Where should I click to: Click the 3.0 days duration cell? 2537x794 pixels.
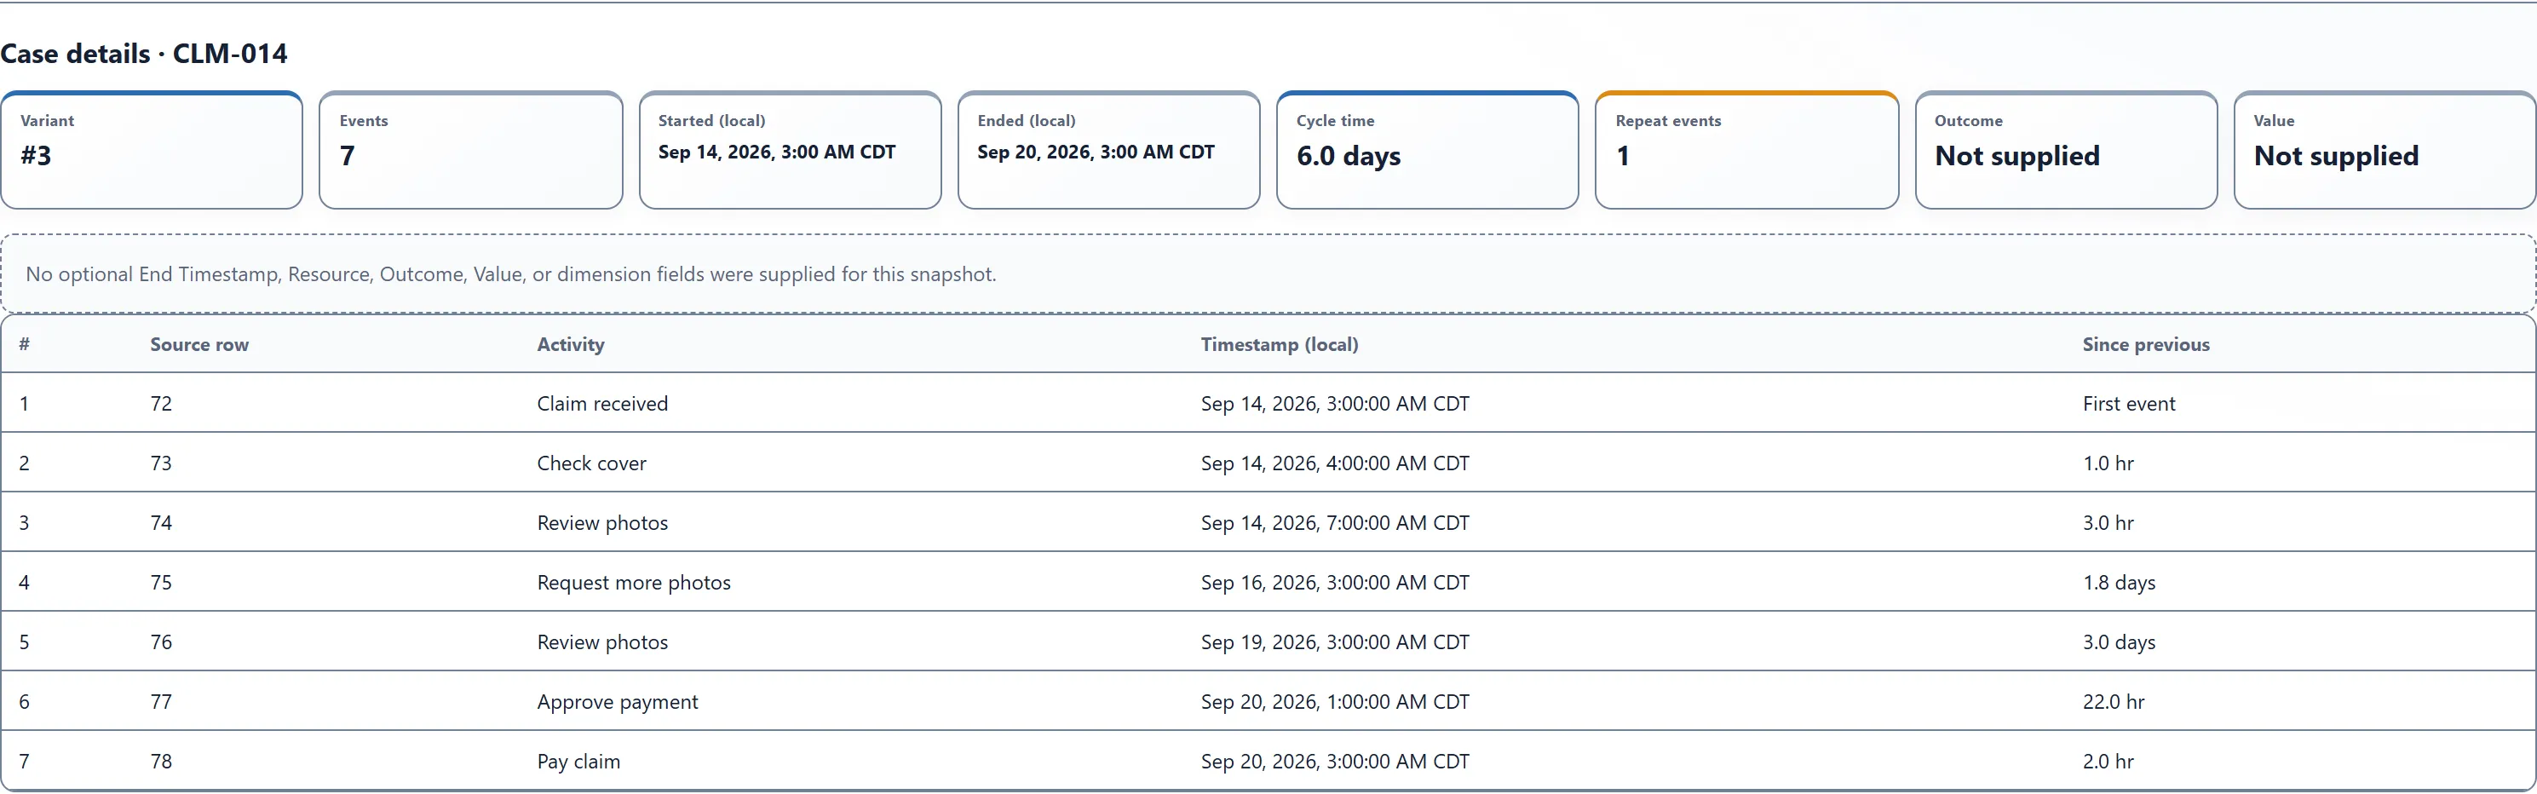[2119, 642]
